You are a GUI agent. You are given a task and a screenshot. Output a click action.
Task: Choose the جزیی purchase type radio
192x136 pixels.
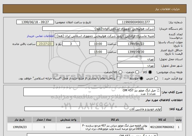point(156,78)
